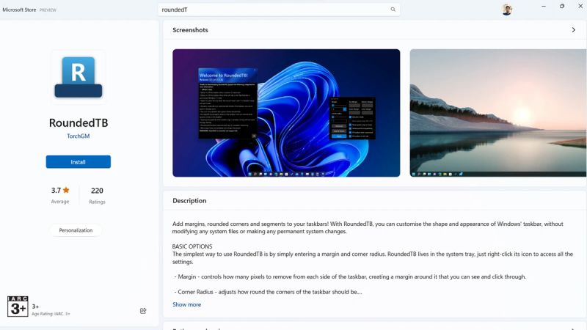Open the second screenshot with lake landscape
This screenshot has height=330, width=587.
pos(498,113)
